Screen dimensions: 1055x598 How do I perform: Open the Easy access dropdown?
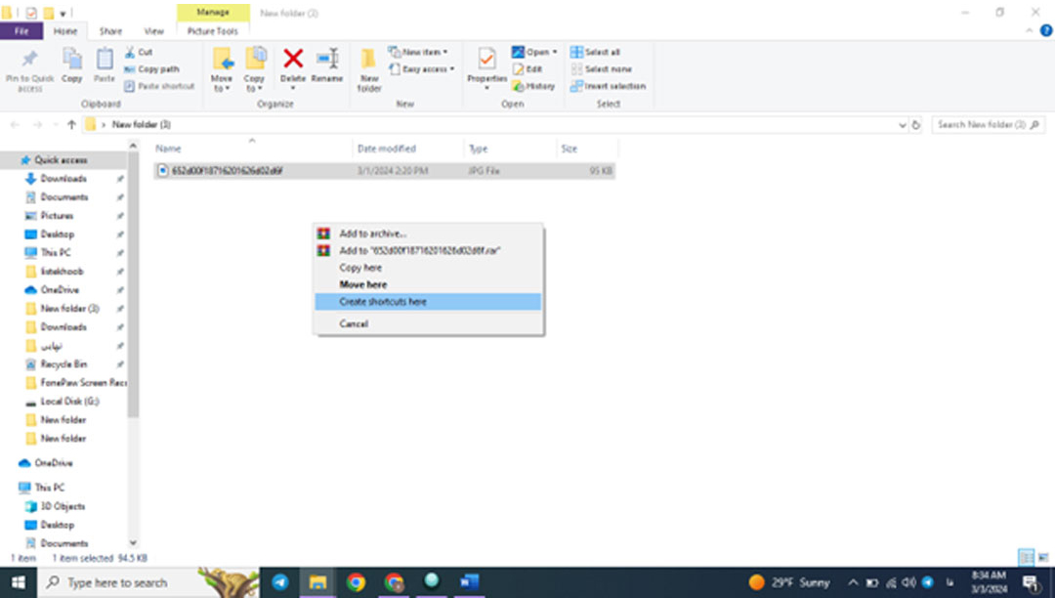pos(426,69)
